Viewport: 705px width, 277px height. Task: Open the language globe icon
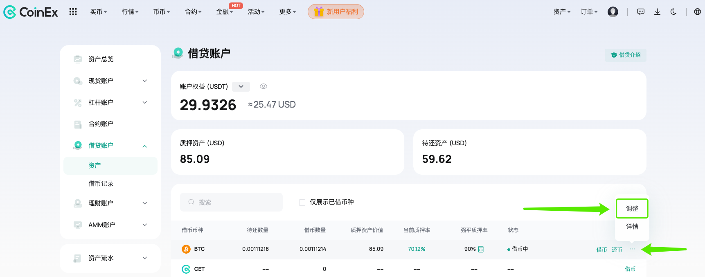coord(698,12)
